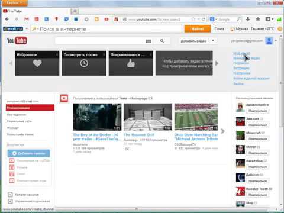Image resolution: width=284 pixels, height=213 pixels.
Task: Click the red channel icon beside Популярные header
Action: [x=64, y=98]
